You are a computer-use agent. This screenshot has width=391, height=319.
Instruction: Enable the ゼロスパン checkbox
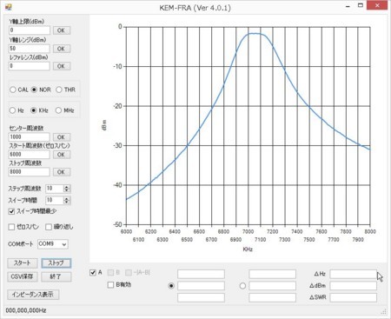(11, 227)
